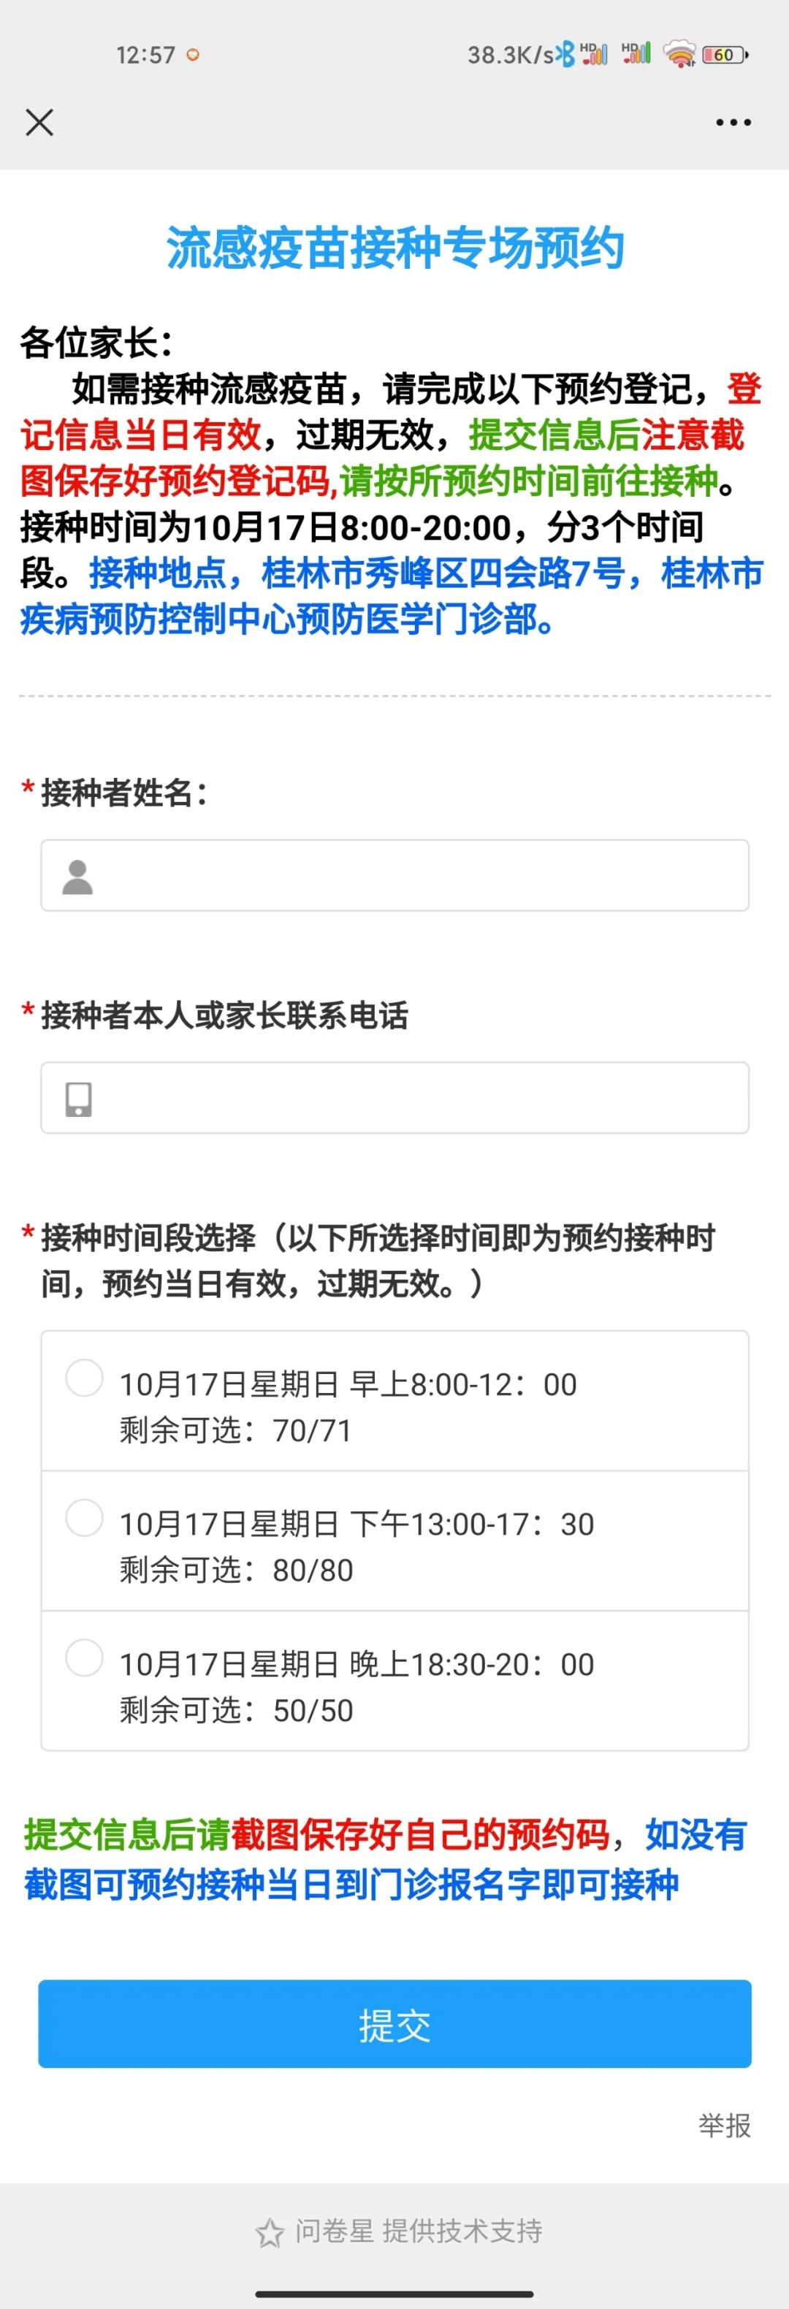The width and height of the screenshot is (789, 2309).
Task: Select the 下午13:00-17:30 time slot
Action: pyautogui.click(x=84, y=1517)
